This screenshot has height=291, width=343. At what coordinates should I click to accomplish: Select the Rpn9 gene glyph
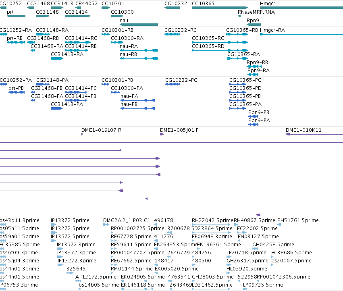point(254,25)
